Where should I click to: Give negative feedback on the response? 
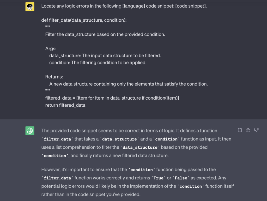(x=256, y=130)
